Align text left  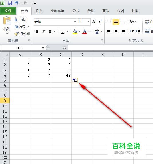tap(109, 31)
